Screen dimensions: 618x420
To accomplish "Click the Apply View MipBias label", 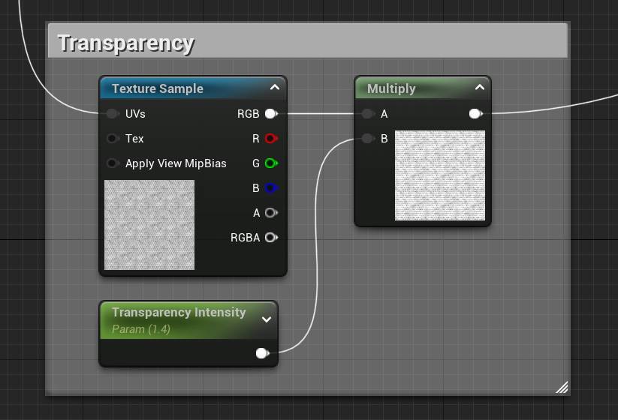I will click(x=176, y=163).
